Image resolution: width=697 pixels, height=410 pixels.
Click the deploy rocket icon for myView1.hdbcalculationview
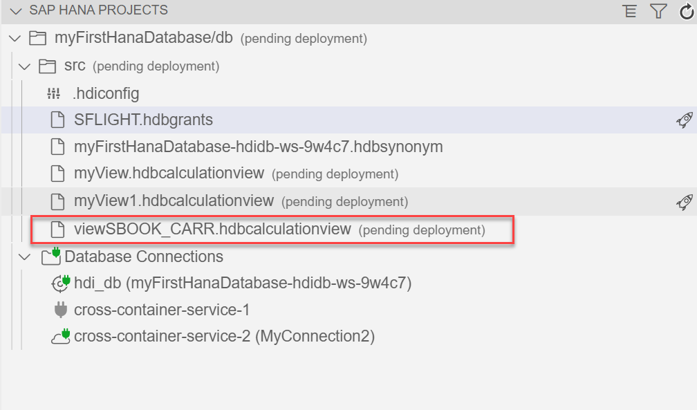684,202
